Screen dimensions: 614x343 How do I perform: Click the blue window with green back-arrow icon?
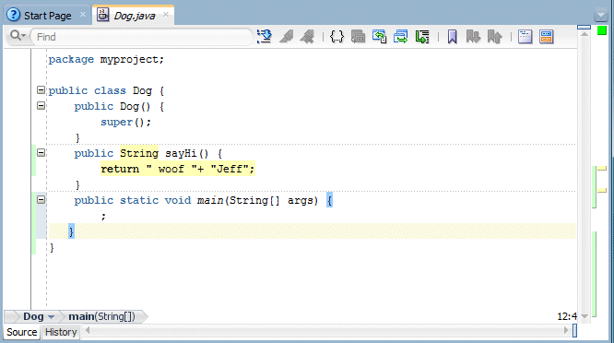(380, 37)
